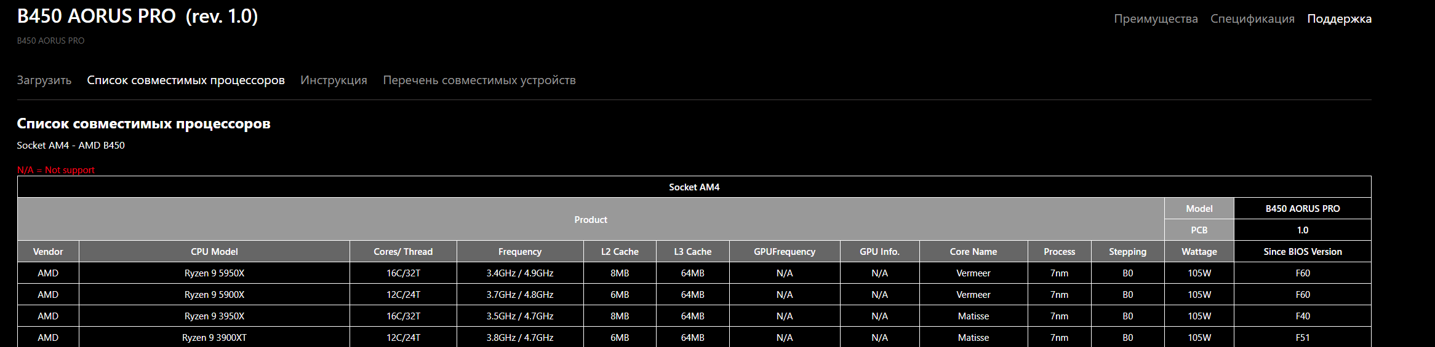This screenshot has width=1435, height=347.
Task: Click the F60 BIOS cell for Ryzen 9 5900X
Action: coord(1303,295)
